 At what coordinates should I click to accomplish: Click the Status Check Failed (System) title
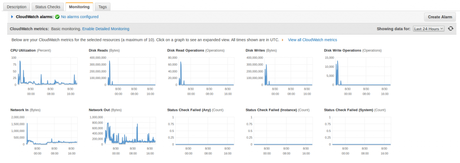pyautogui.click(x=349, y=110)
